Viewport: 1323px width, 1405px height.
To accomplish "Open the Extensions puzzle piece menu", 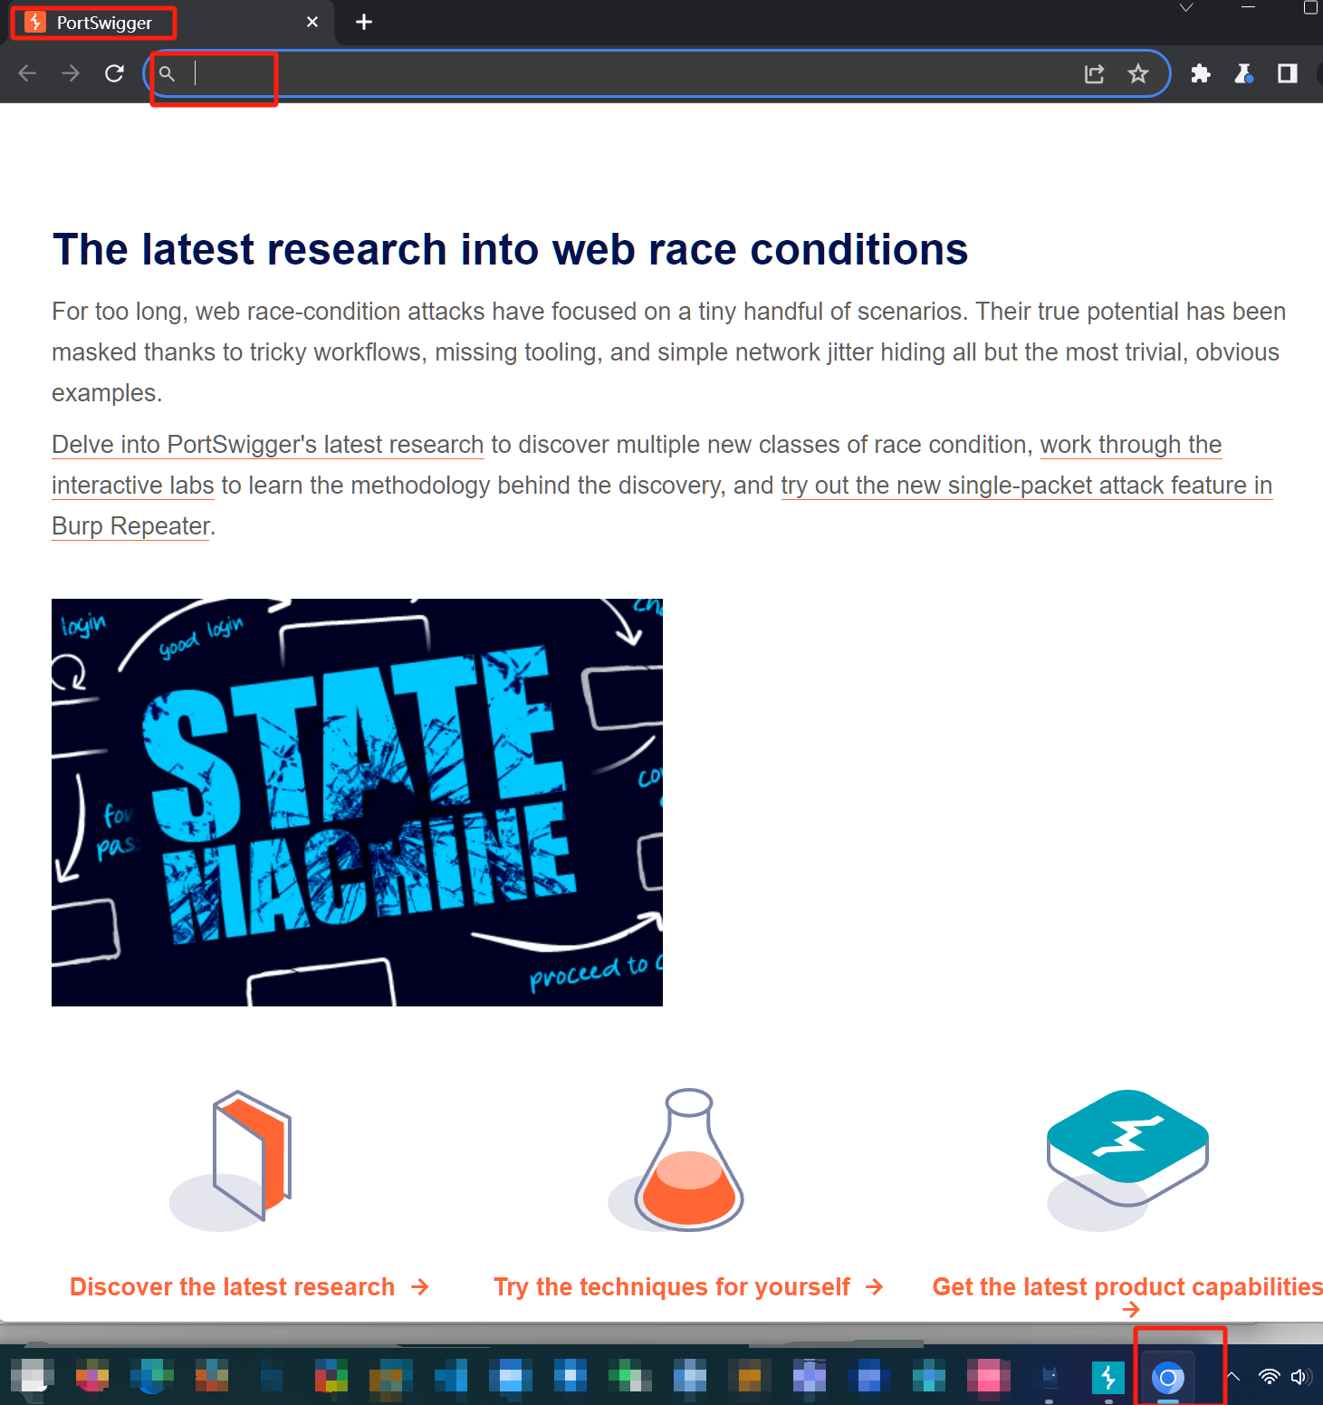I will pyautogui.click(x=1201, y=74).
